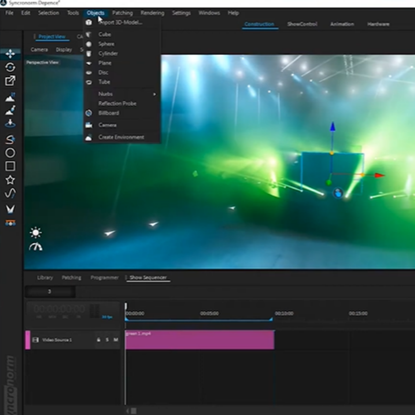The height and width of the screenshot is (415, 415).
Task: Open the Display viewport dropdown
Action: tap(64, 50)
